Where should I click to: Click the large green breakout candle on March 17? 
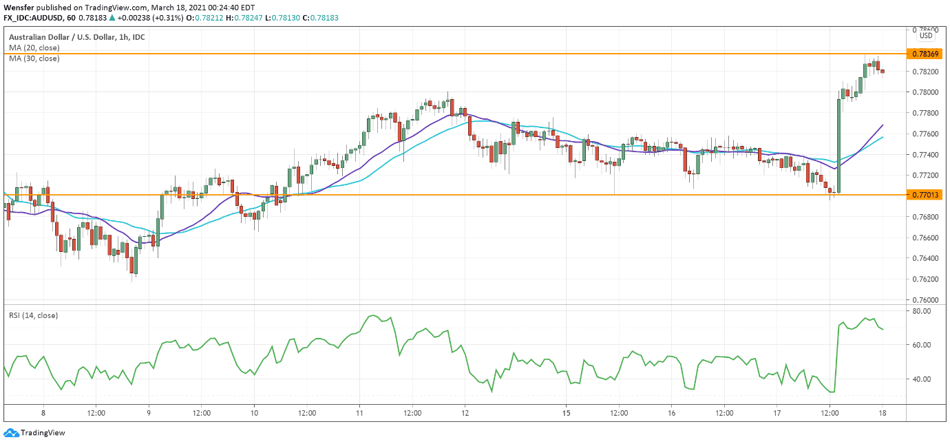(838, 145)
